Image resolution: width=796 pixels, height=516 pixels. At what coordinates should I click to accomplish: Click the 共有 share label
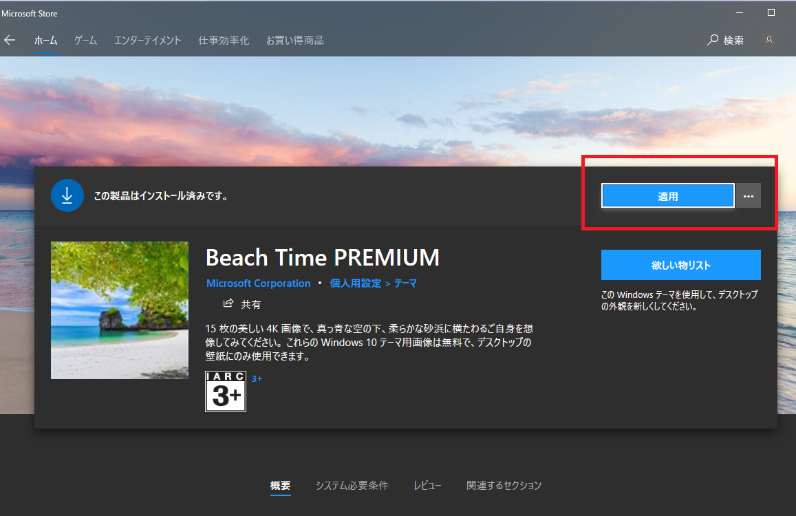pyautogui.click(x=251, y=304)
